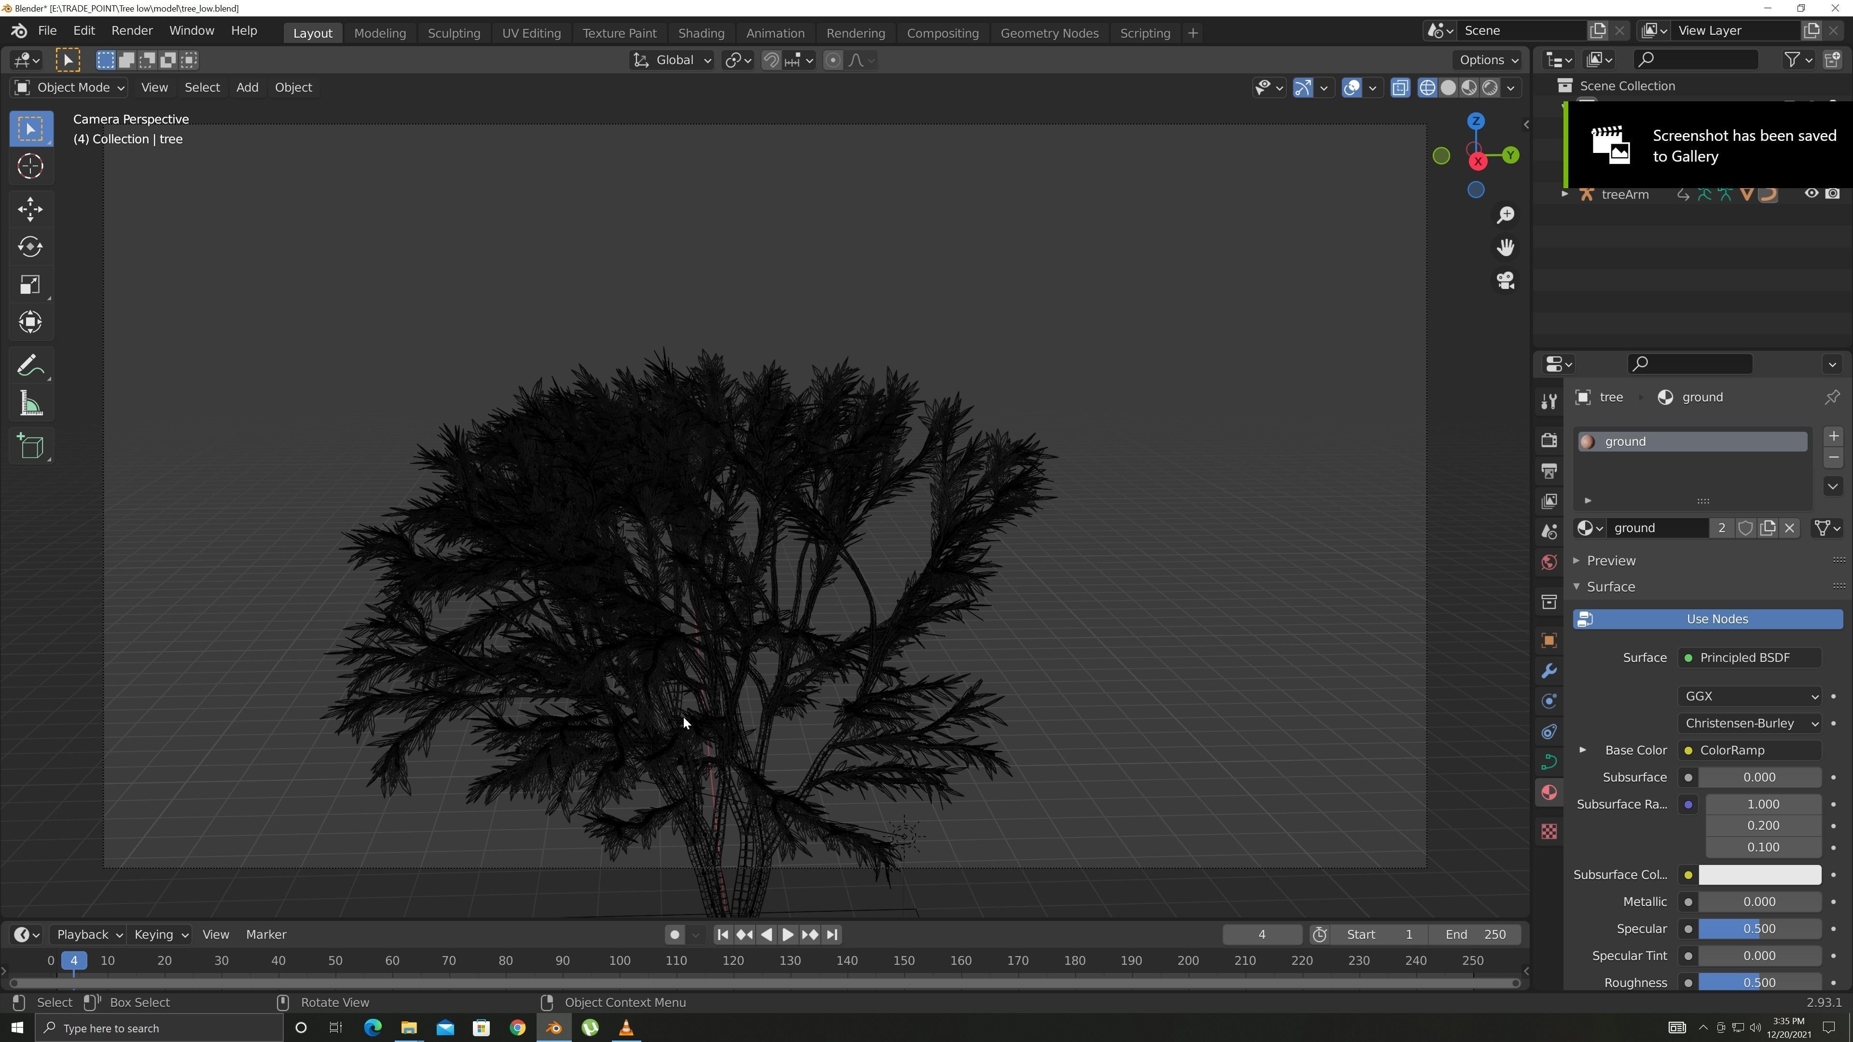The width and height of the screenshot is (1853, 1042).
Task: Switch to wireframe viewport shading
Action: [x=1427, y=88]
